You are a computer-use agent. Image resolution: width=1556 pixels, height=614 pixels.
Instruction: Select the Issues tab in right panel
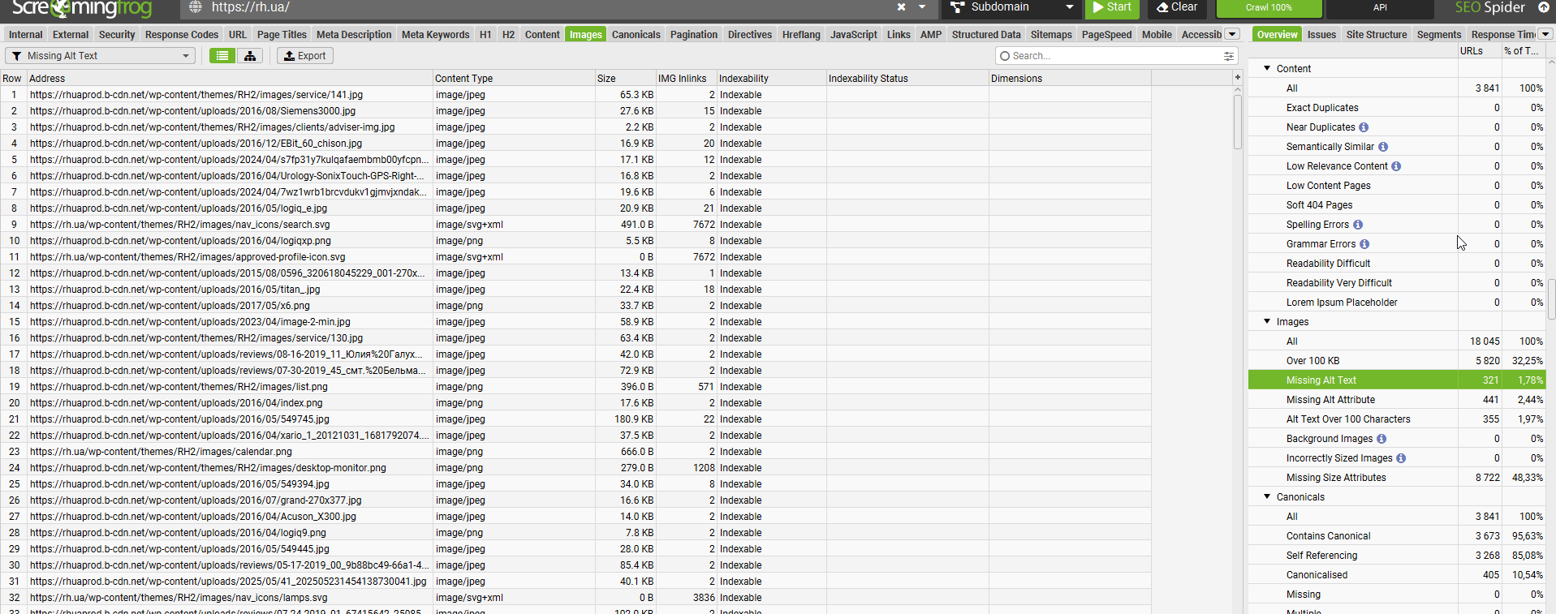click(1321, 35)
